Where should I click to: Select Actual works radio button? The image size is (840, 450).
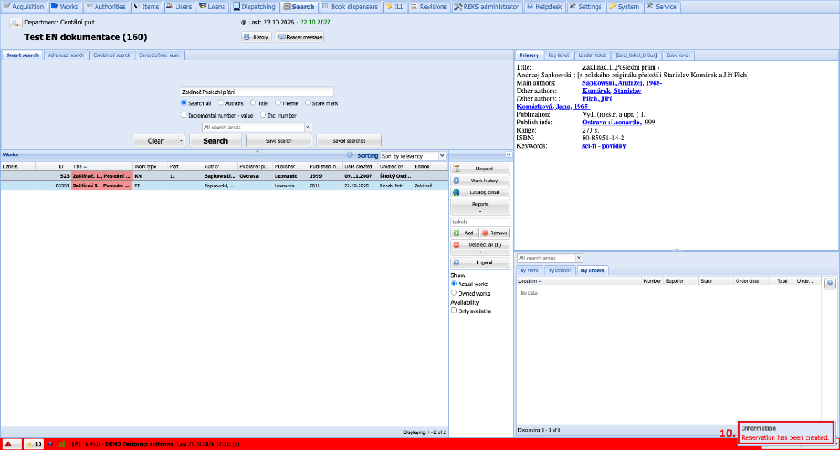click(454, 284)
